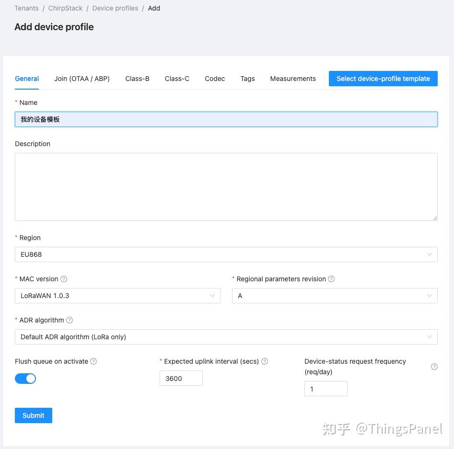Open the Regional parameters revision dropdown
The image size is (454, 449).
[334, 296]
